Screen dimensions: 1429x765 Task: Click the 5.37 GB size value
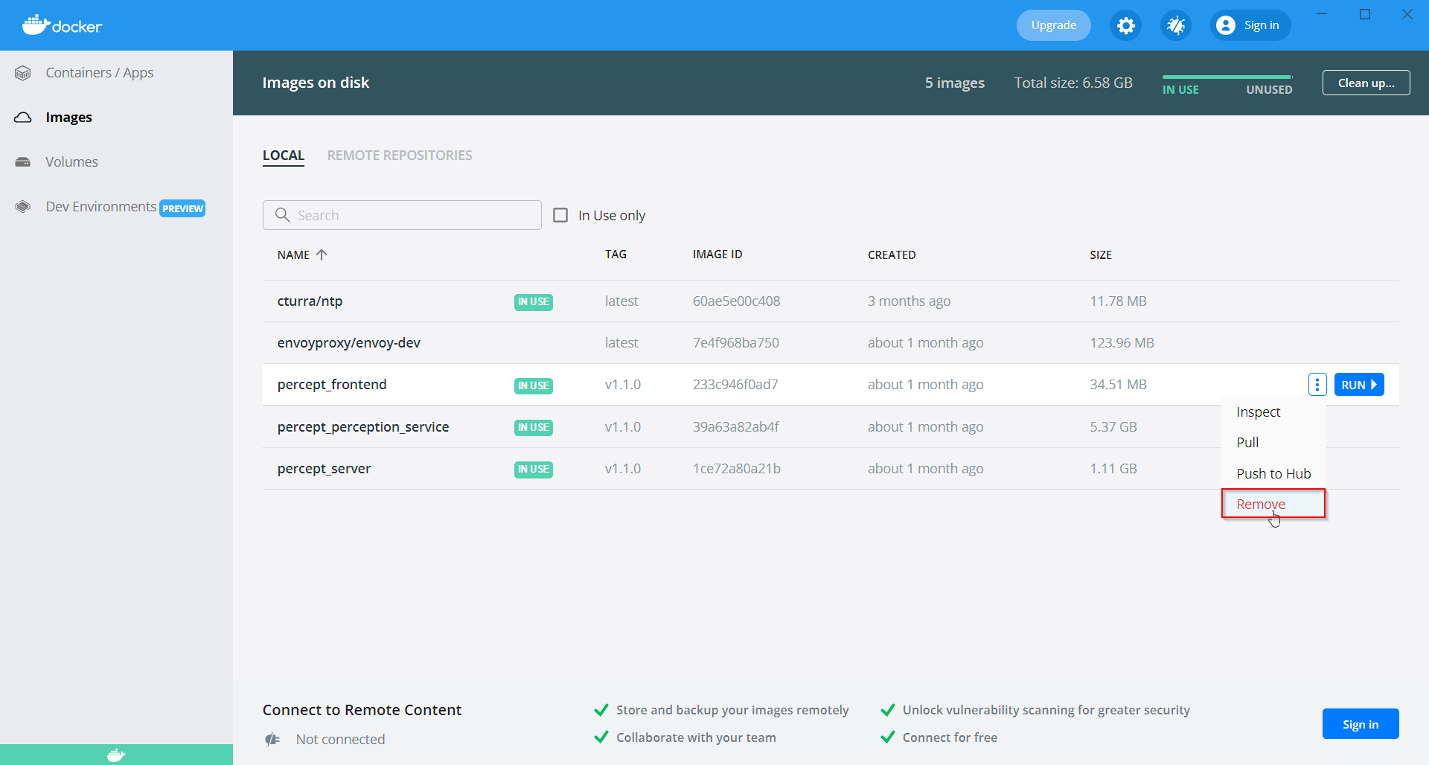pyautogui.click(x=1113, y=427)
